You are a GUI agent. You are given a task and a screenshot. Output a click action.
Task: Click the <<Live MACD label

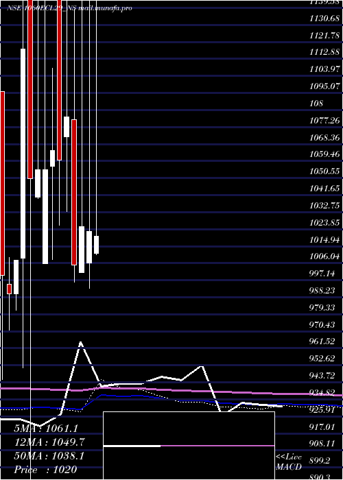289,462
